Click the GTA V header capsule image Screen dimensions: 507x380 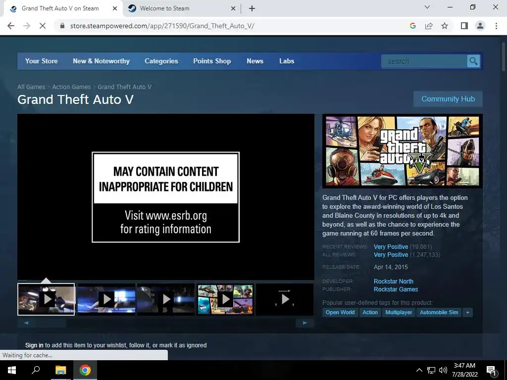(x=402, y=151)
